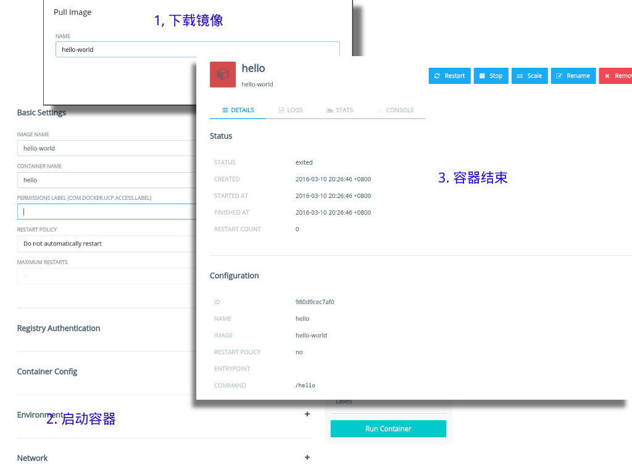Image resolution: width=632 pixels, height=470 pixels.
Task: Stop the hello container
Action: pos(491,76)
